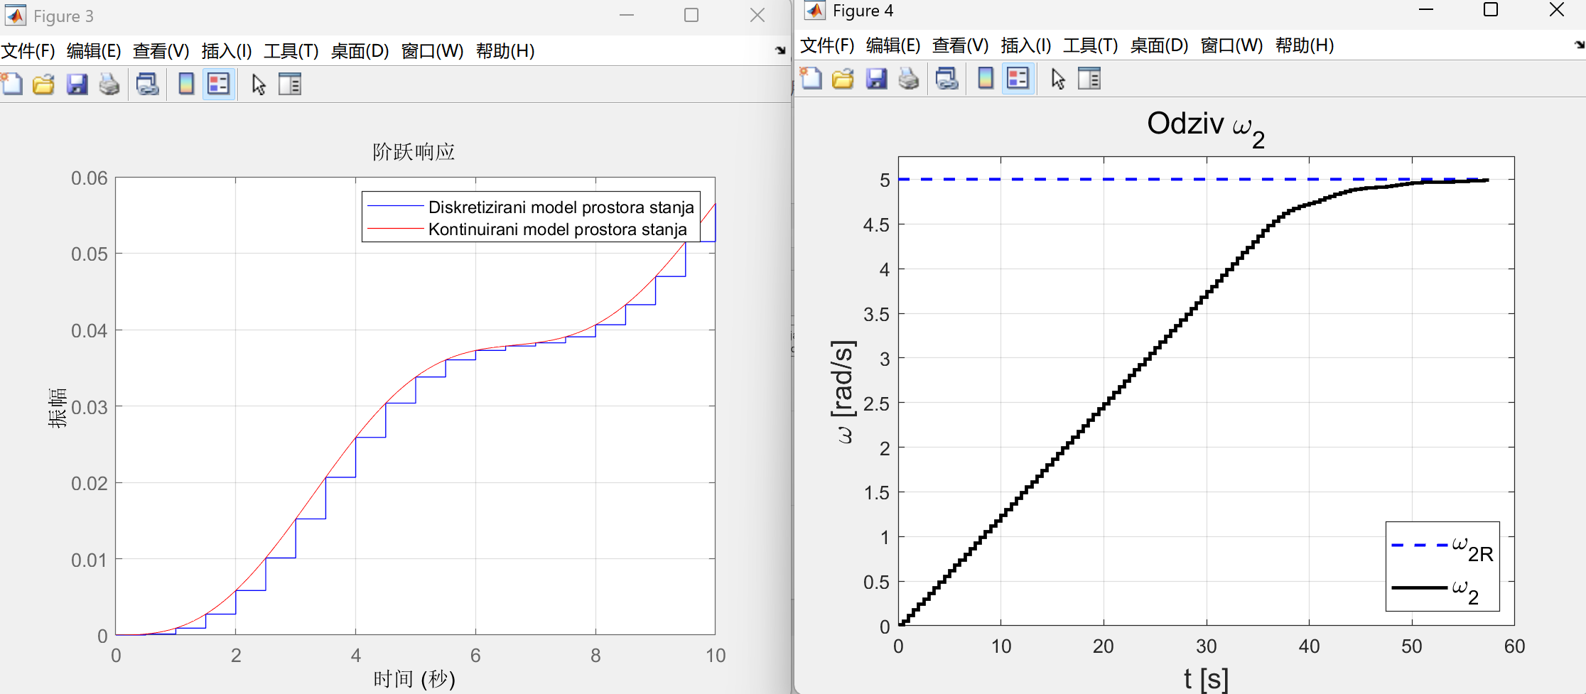Screen dimensions: 1586x694
Task: Toggle the legend off in Figure 3
Action: pyautogui.click(x=217, y=84)
